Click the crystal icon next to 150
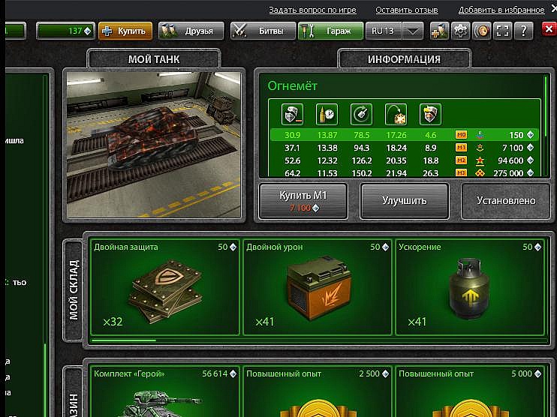This screenshot has width=557, height=417. pos(531,135)
